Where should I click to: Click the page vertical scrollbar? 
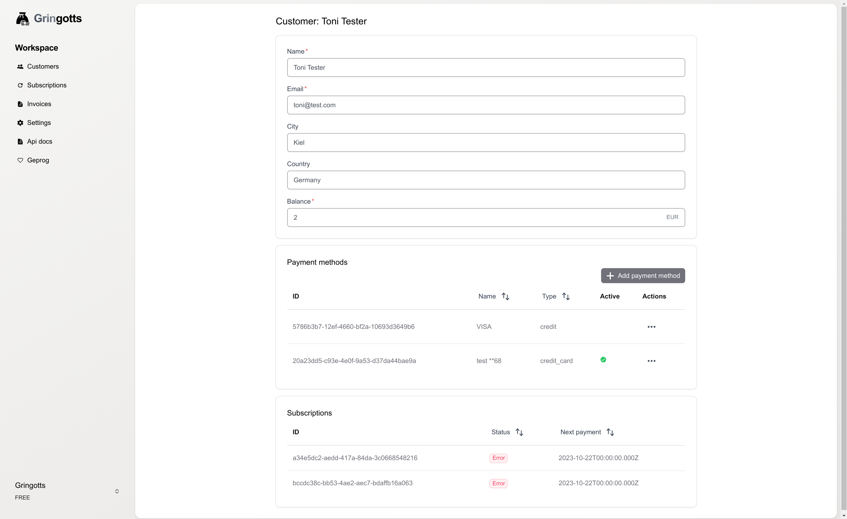coord(844,259)
